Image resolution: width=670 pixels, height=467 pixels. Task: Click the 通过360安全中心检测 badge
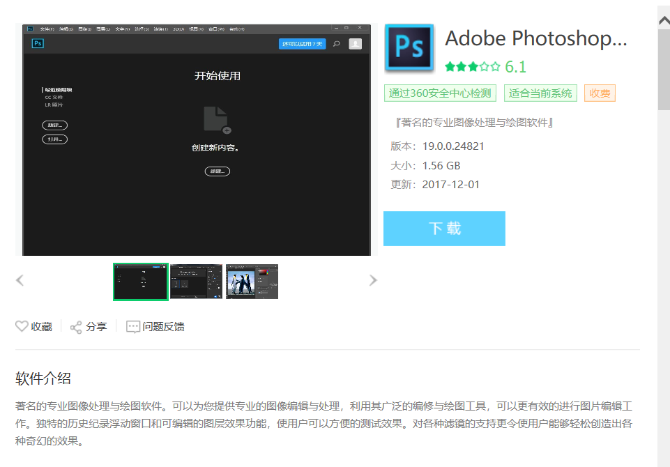tap(440, 93)
